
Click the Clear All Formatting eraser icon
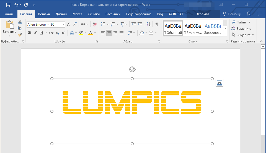[95, 24]
